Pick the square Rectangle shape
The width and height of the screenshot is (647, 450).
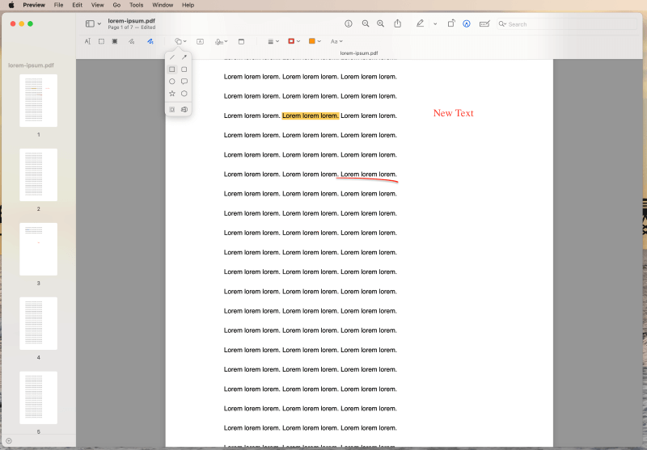[172, 69]
